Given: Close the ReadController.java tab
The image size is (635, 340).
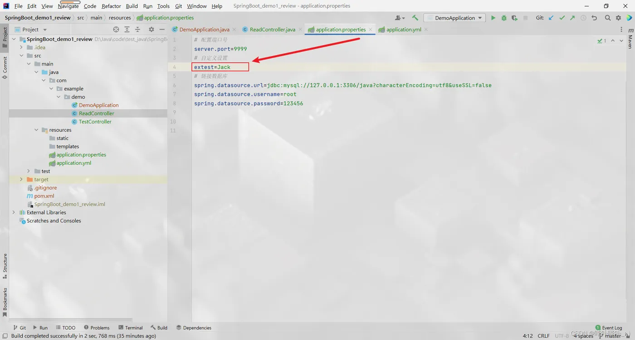Looking at the screenshot, I should click(300, 29).
